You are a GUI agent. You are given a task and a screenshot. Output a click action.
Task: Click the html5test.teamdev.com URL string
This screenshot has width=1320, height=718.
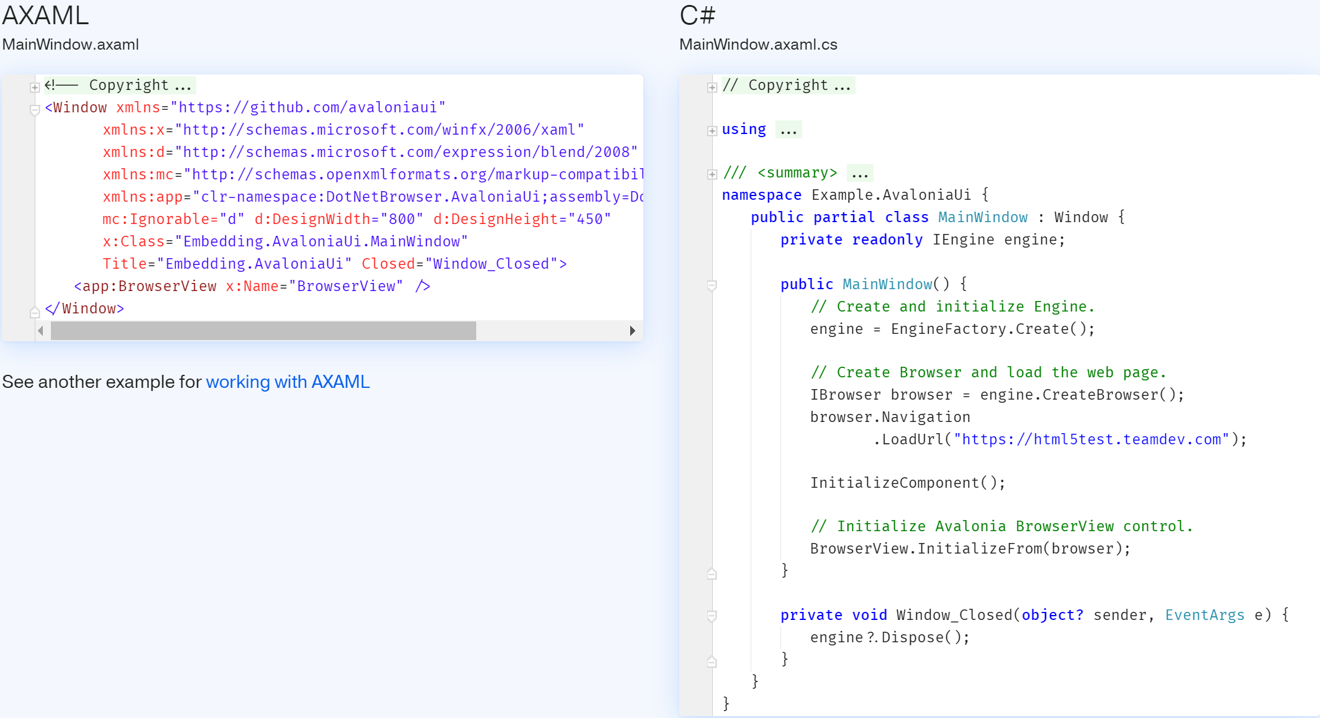click(1091, 439)
